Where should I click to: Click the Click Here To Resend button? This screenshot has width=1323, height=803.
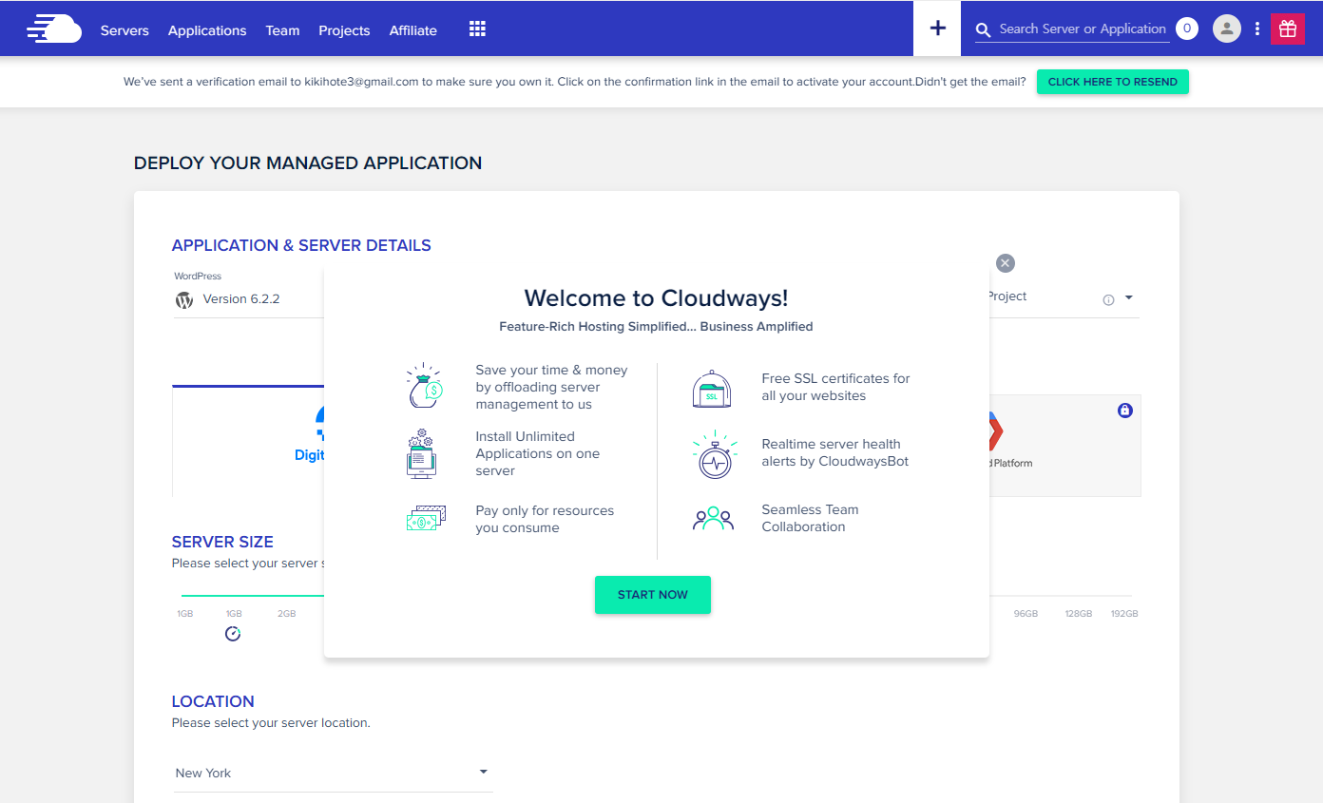tap(1113, 82)
